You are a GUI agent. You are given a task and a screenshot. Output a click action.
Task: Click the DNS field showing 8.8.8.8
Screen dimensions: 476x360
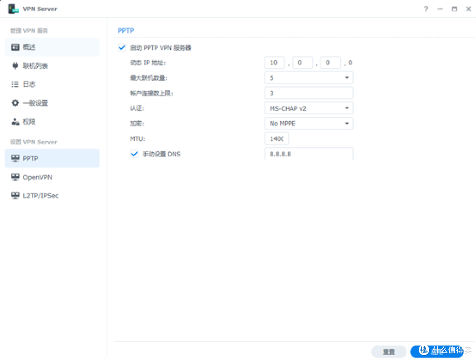pyautogui.click(x=309, y=154)
